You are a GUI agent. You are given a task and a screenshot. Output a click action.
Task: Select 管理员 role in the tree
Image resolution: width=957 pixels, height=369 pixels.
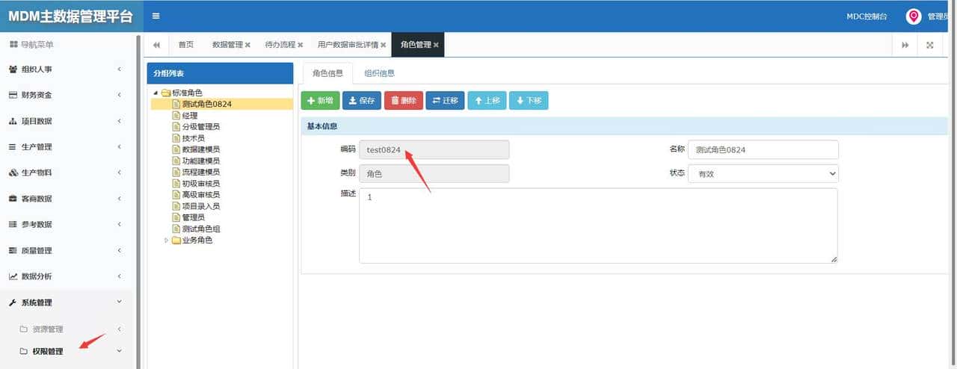194,217
